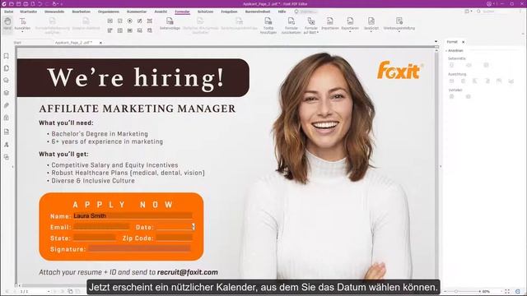Open the Hilfe tab
This screenshot has height=296, width=527.
[x=282, y=12]
